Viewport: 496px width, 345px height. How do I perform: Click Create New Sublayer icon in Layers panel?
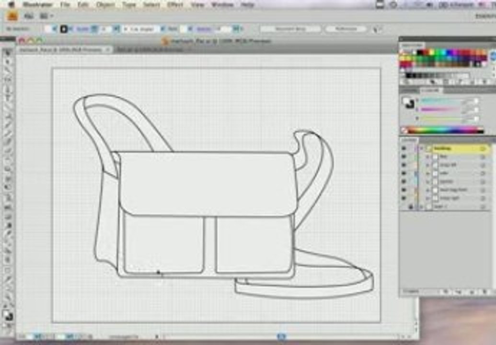click(458, 292)
